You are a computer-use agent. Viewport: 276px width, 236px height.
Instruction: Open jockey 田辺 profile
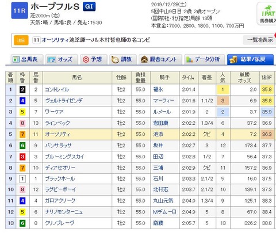coord(158,157)
